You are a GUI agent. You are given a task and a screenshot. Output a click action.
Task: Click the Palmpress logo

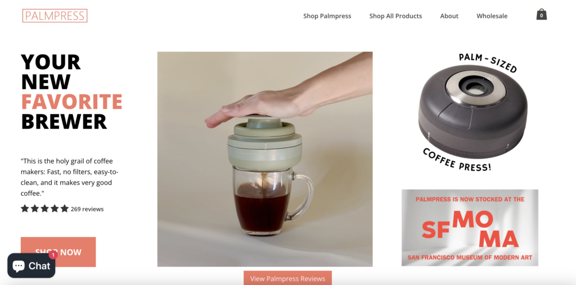(x=55, y=16)
